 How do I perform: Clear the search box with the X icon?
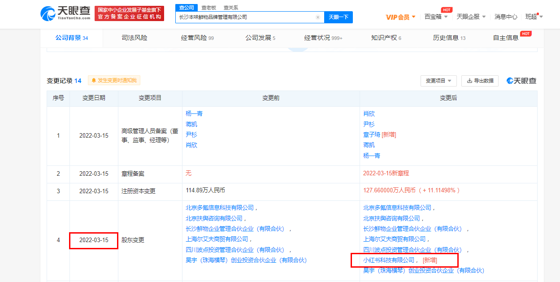point(317,17)
